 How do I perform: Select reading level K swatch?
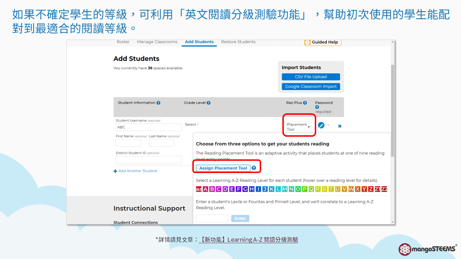(272, 189)
